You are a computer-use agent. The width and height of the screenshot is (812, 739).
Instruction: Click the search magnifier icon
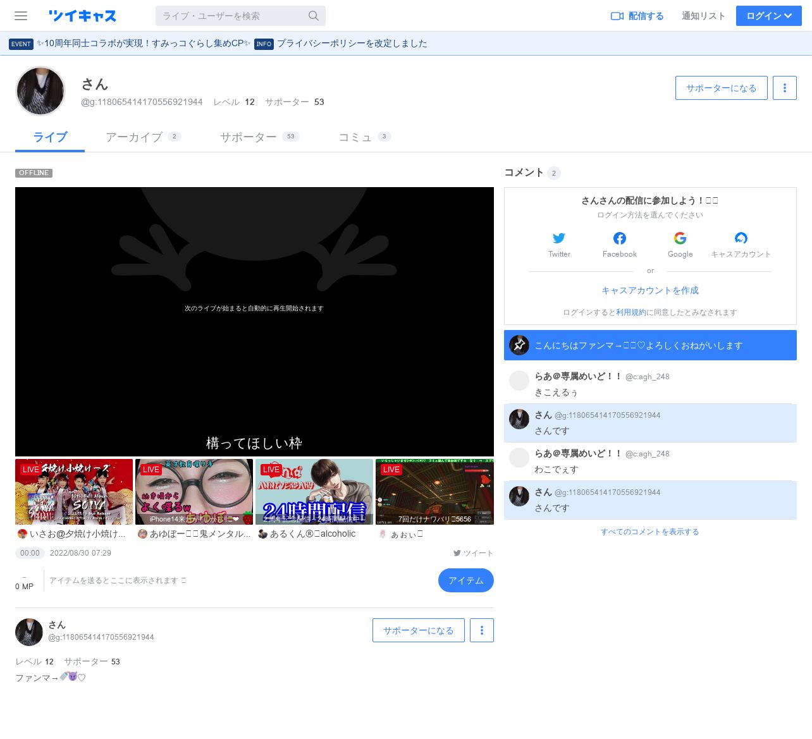(x=314, y=16)
